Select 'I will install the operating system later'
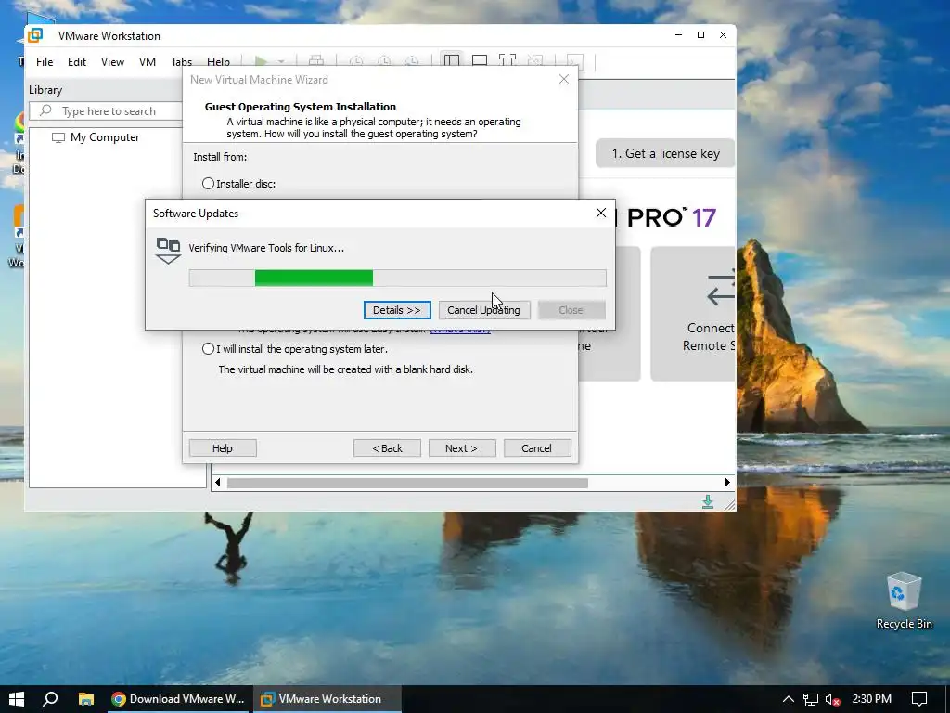Viewport: 950px width, 713px height. [208, 349]
